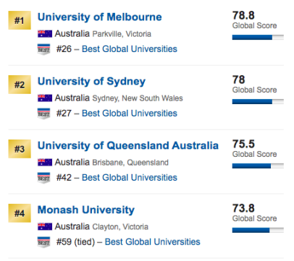Click Best Global Universities link beside #59 (tied)
Screen dimensions: 294x261
pos(153,242)
